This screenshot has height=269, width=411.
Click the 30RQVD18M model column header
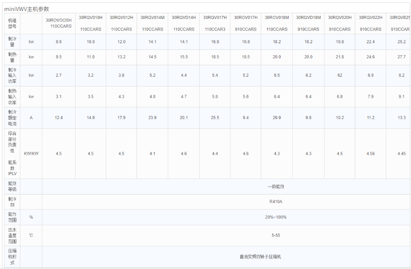[x=308, y=23]
